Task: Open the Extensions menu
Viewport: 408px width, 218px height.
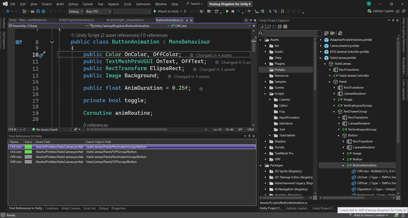Action: [143, 4]
